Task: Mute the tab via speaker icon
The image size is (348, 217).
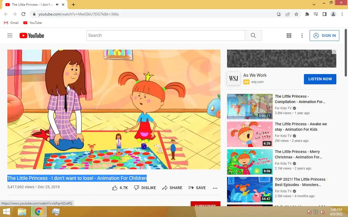Action: click(x=57, y=5)
